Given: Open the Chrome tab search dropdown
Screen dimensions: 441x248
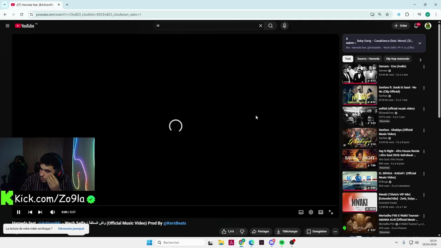Looking at the screenshot, I should 4,4.
